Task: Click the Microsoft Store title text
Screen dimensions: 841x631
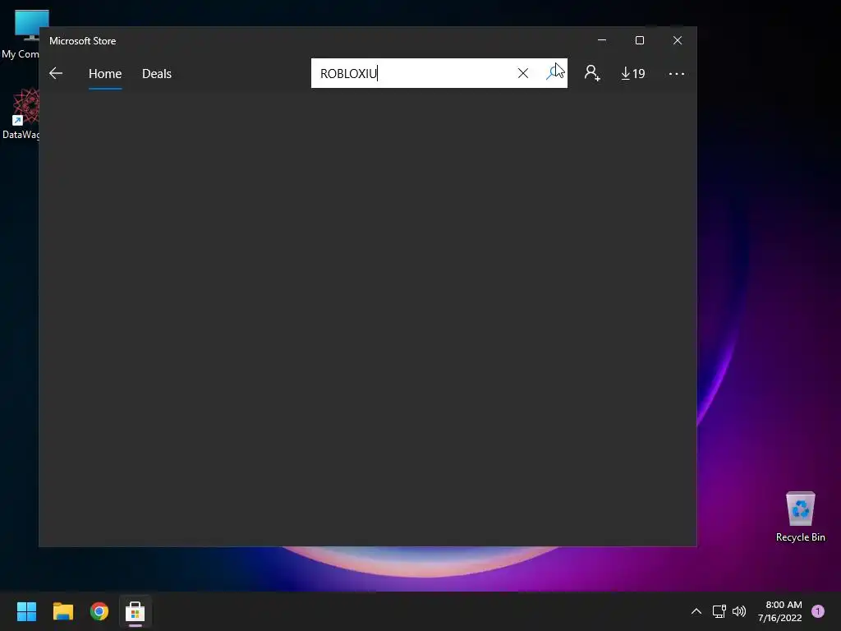Action: point(83,41)
